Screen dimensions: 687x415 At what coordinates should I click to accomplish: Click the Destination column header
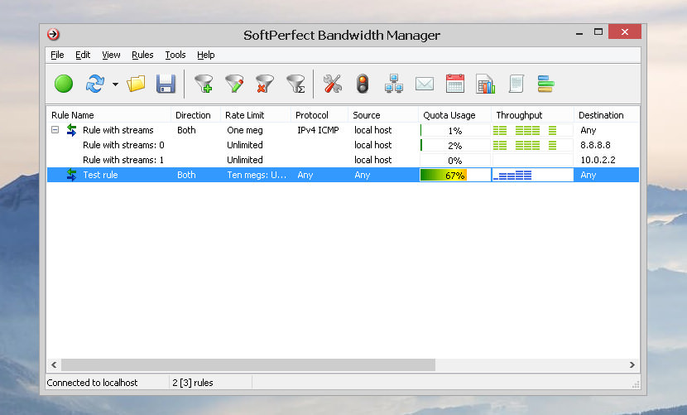607,115
